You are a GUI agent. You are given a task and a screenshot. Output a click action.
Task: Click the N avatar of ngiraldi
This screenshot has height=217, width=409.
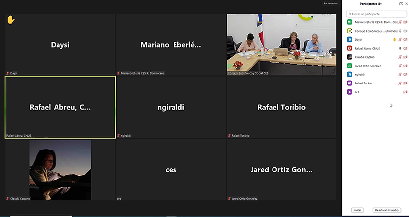point(350,74)
